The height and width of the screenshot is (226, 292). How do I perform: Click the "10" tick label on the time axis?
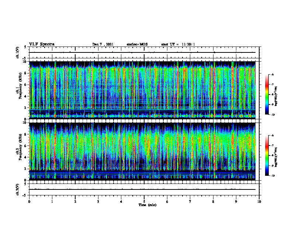(259, 202)
